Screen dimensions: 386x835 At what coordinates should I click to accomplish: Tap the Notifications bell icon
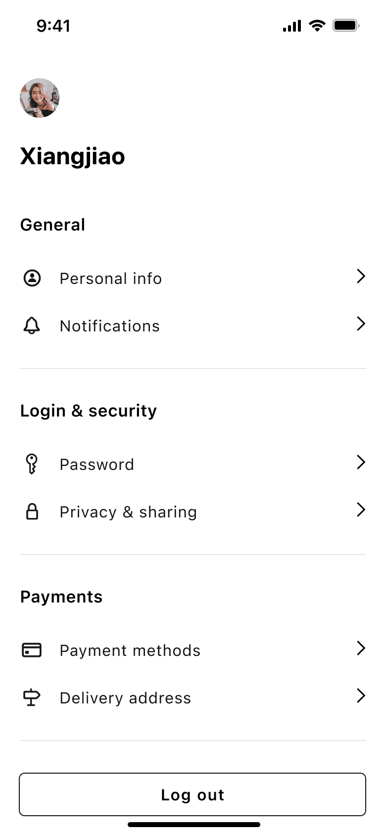point(32,325)
